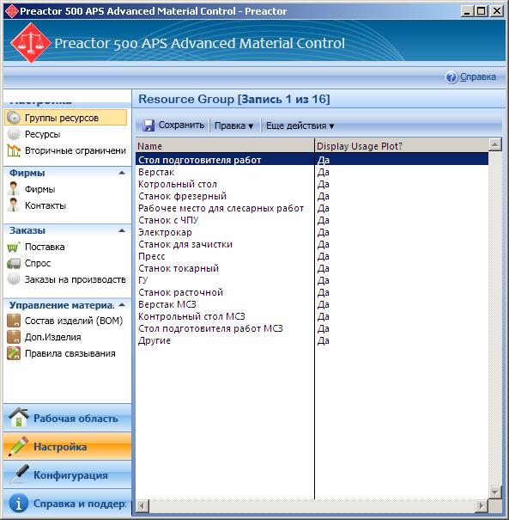
Task: Click the horizontal scrollbar left arrow
Action: (x=142, y=506)
